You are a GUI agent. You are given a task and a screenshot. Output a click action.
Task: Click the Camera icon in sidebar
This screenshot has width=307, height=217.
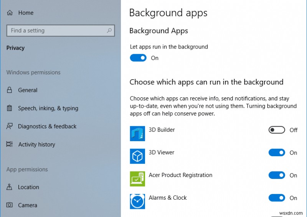point(9,205)
